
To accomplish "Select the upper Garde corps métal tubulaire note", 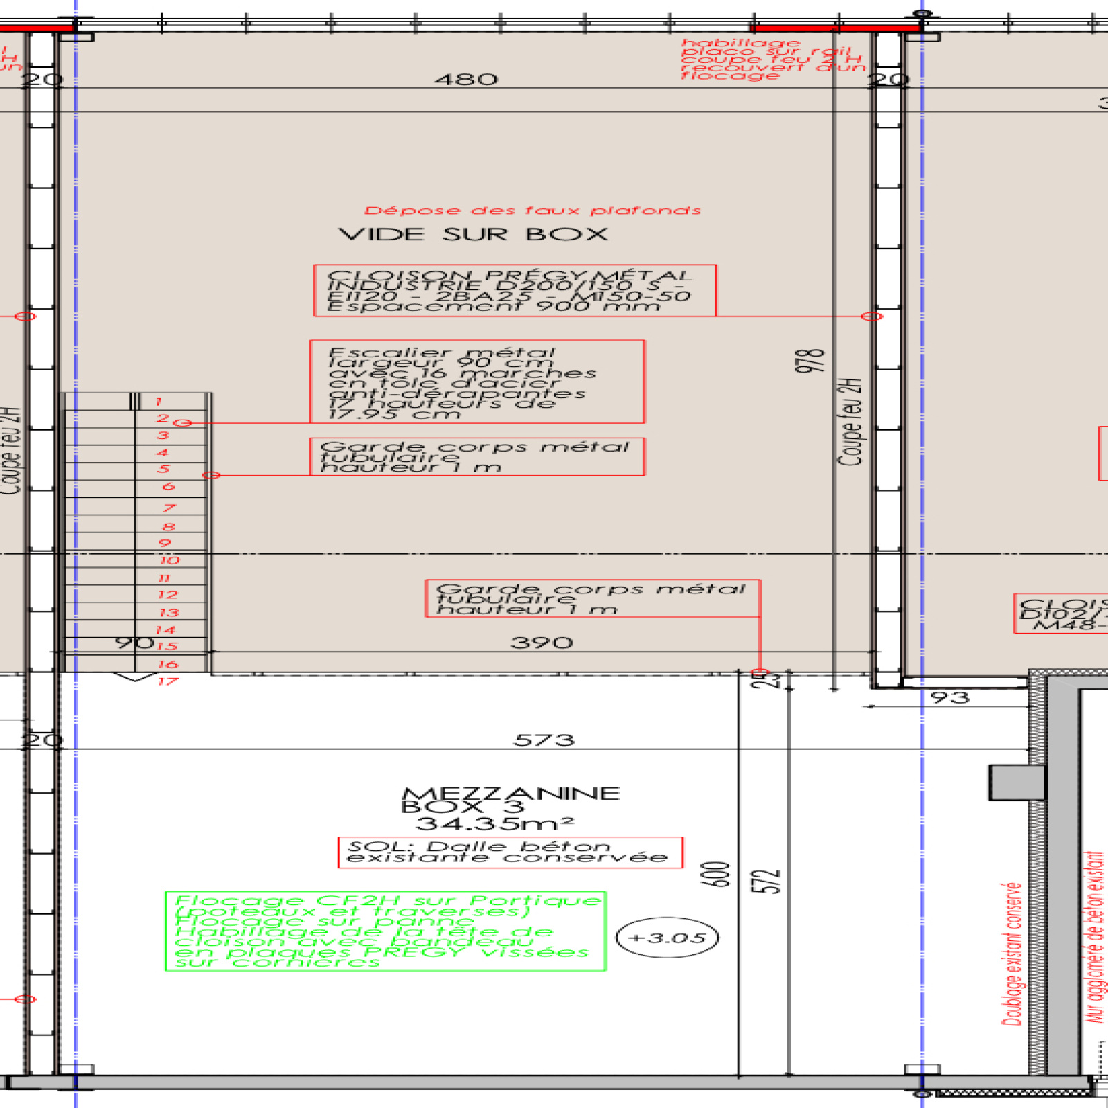I will [476, 457].
